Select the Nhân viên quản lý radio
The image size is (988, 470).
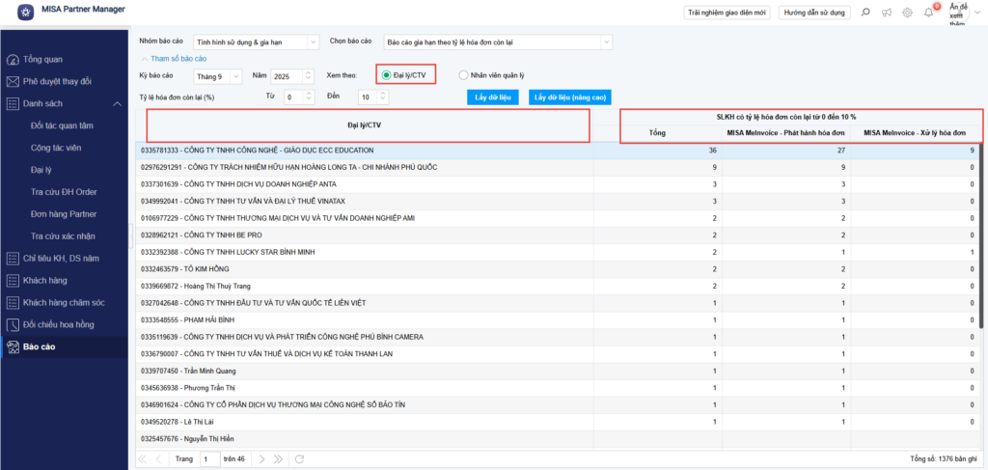464,75
